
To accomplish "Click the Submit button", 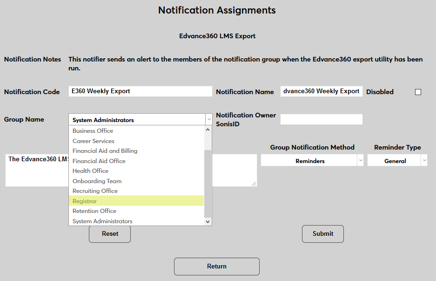I will [323, 234].
